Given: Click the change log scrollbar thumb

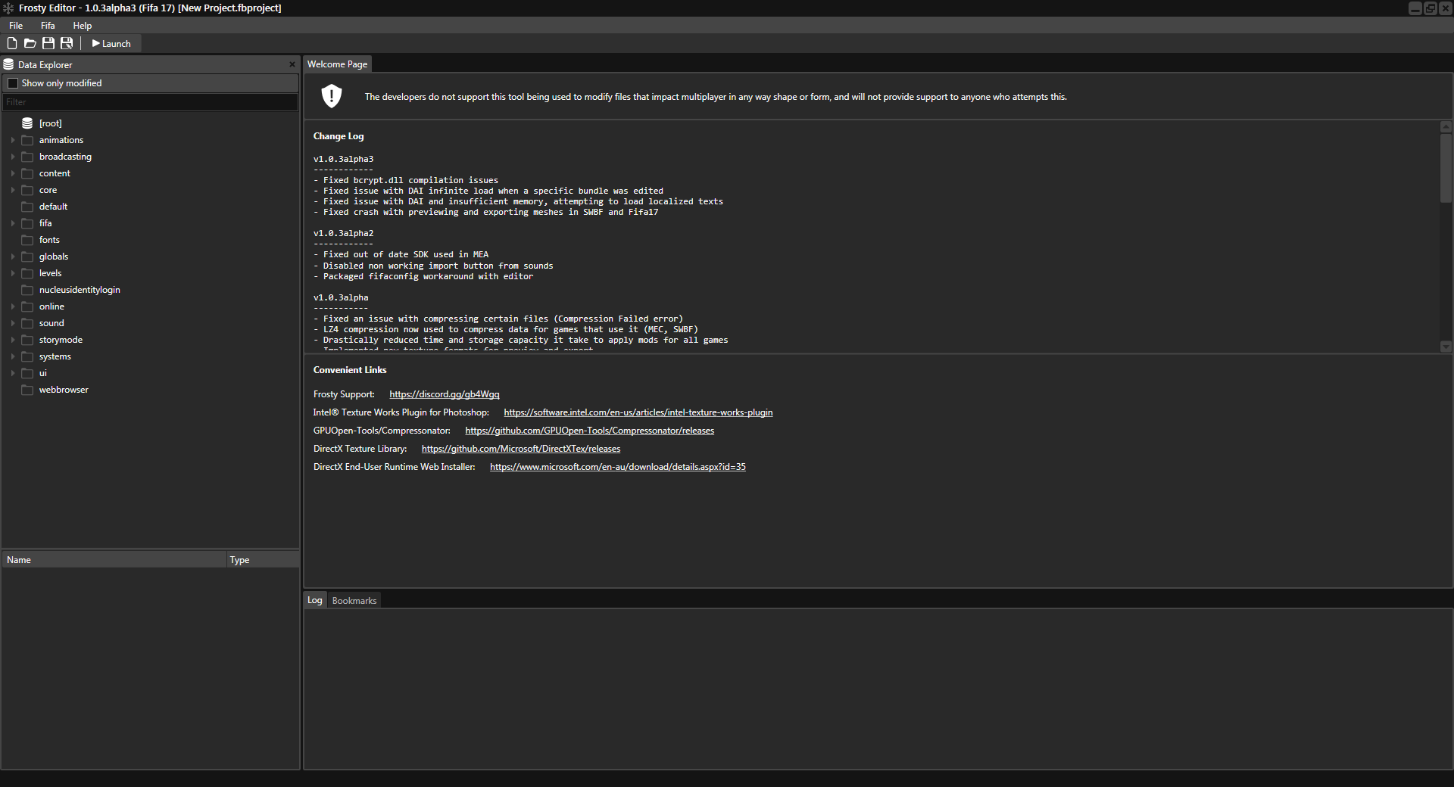Looking at the screenshot, I should coord(1446,168).
